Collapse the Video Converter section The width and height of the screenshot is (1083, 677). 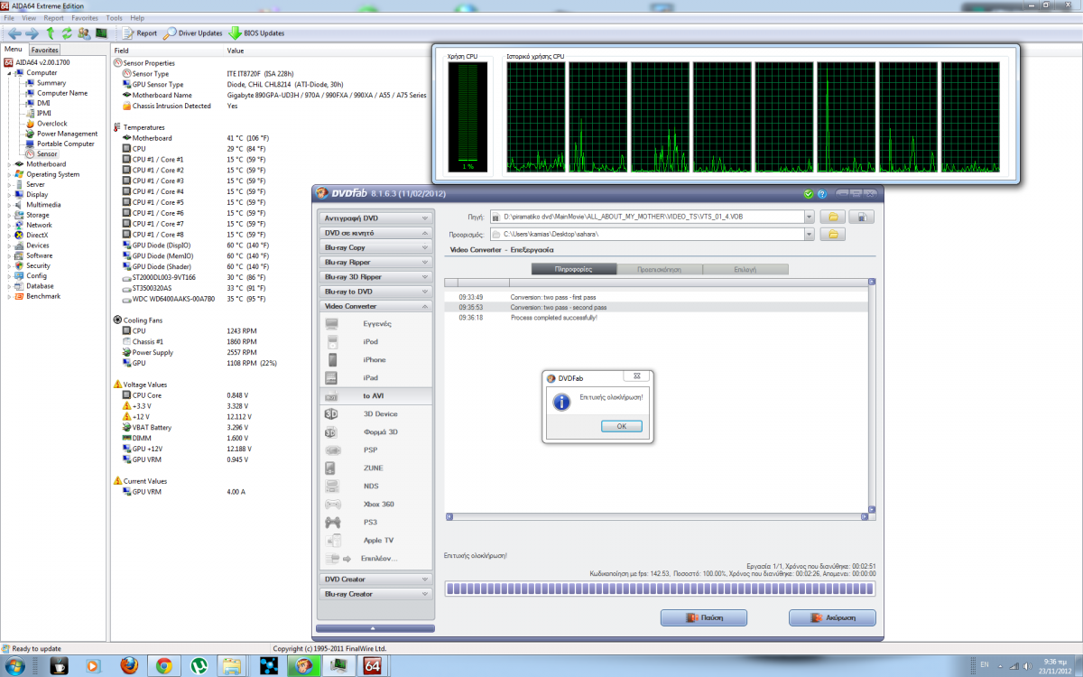pos(376,307)
